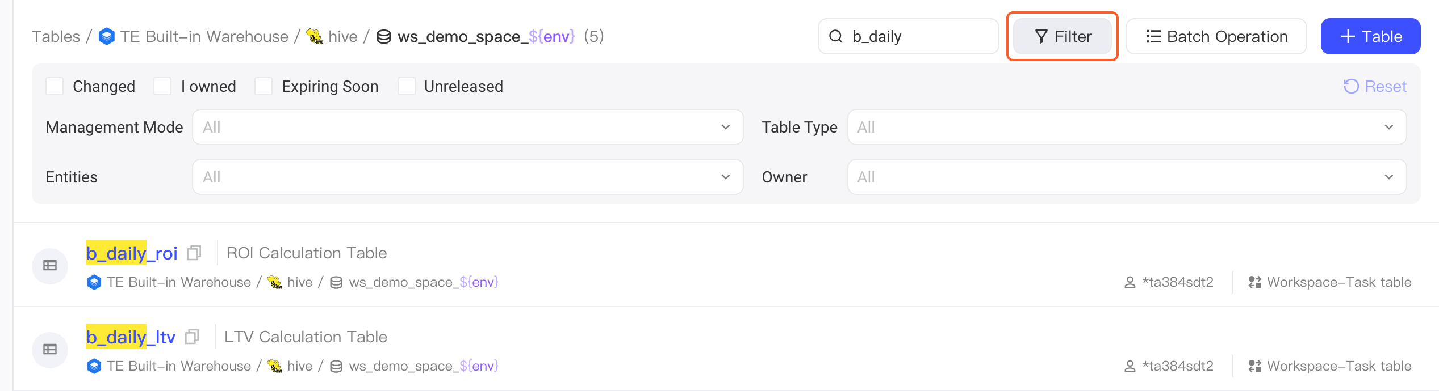Image resolution: width=1439 pixels, height=391 pixels.
Task: Navigate to TE Built-in Warehouse breadcrumb
Action: (x=204, y=37)
